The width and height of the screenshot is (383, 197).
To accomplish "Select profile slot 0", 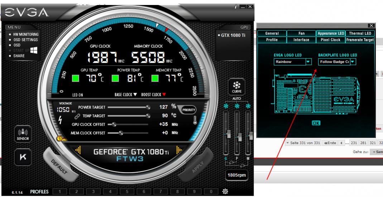I will coord(211,192).
